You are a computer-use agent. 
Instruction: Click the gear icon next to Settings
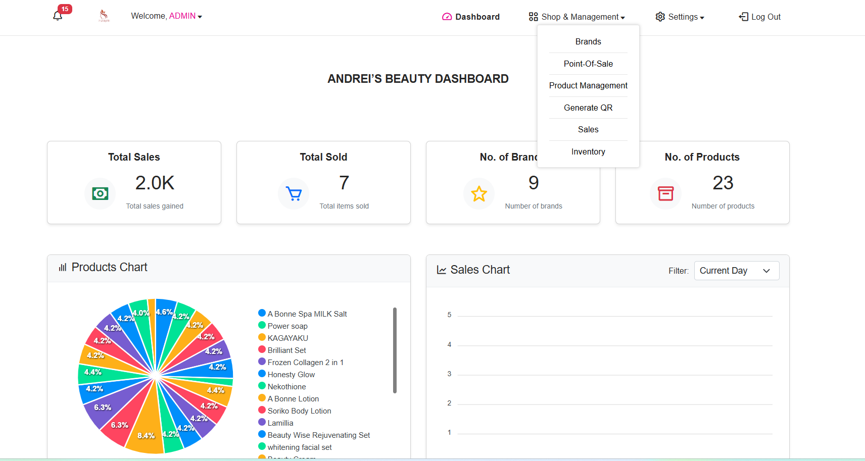point(660,17)
